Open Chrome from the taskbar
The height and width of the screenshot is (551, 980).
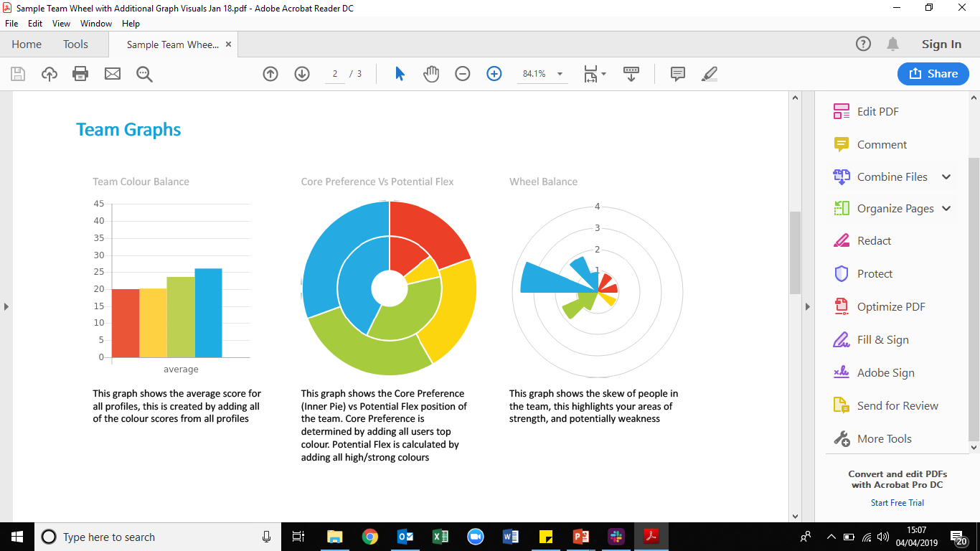[370, 537]
